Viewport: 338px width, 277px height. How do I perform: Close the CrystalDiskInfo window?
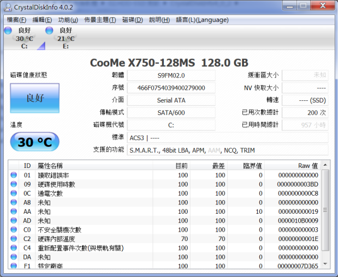323,5
